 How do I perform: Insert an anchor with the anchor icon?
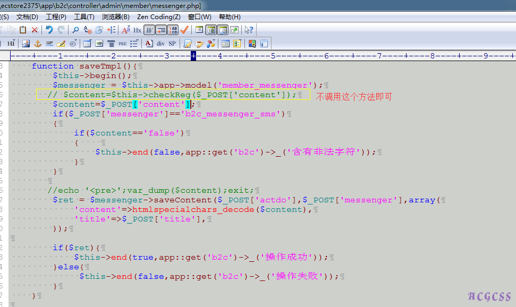pyautogui.click(x=38, y=44)
